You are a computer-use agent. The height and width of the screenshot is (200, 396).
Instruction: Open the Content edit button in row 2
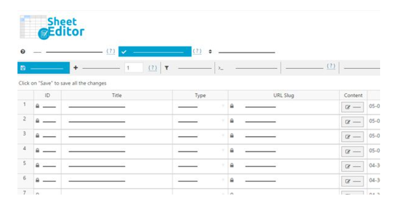coord(352,122)
